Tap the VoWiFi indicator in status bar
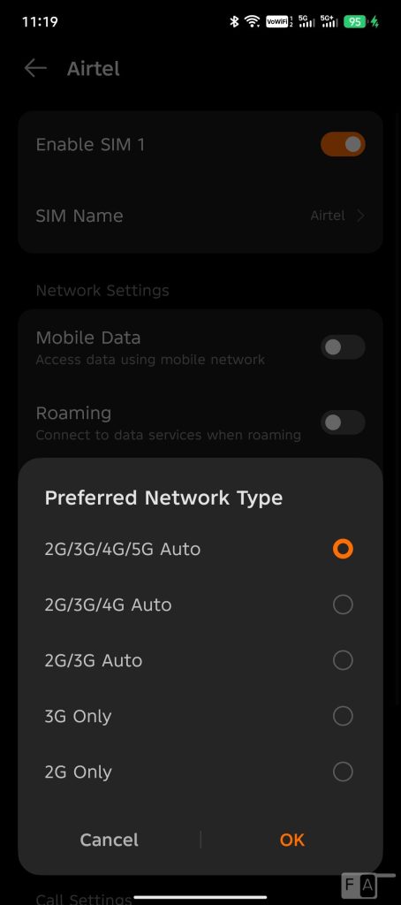Image resolution: width=401 pixels, height=905 pixels. [279, 22]
